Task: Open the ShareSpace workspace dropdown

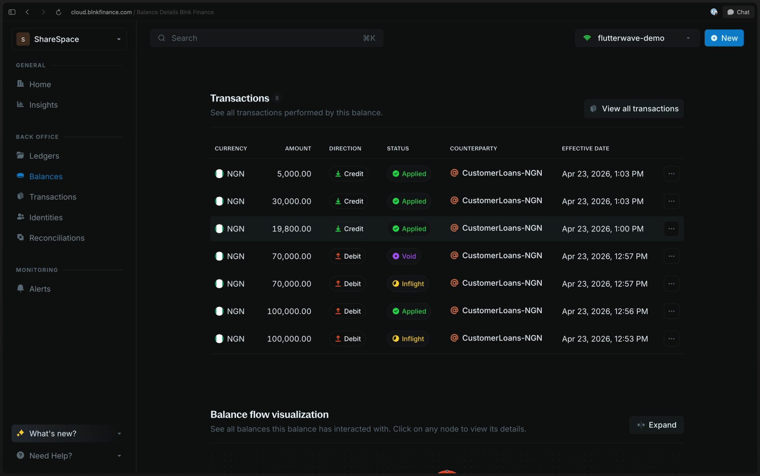Action: point(69,39)
